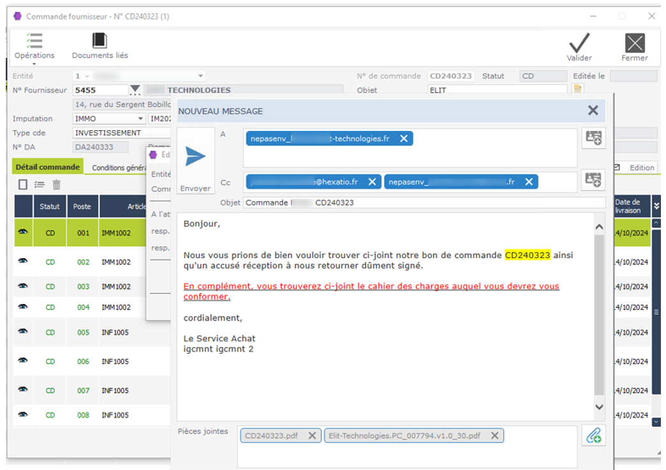Click the Fermer X icon to close
Image resolution: width=666 pixels, height=470 pixels.
(x=634, y=43)
